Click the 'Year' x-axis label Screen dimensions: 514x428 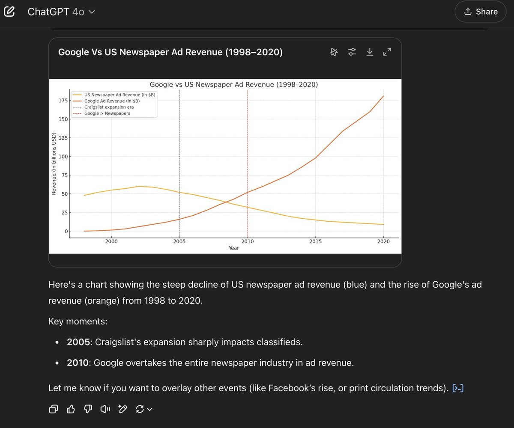233,248
